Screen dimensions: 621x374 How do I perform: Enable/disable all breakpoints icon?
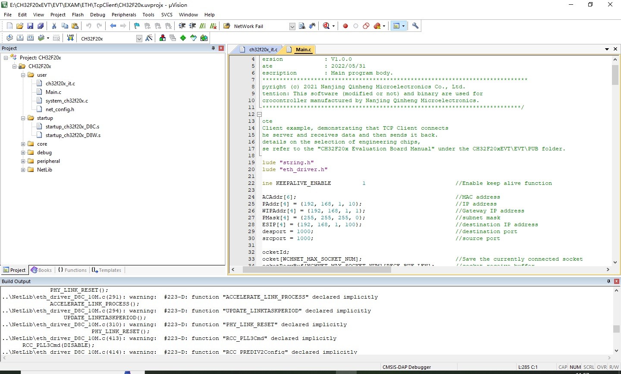[366, 26]
